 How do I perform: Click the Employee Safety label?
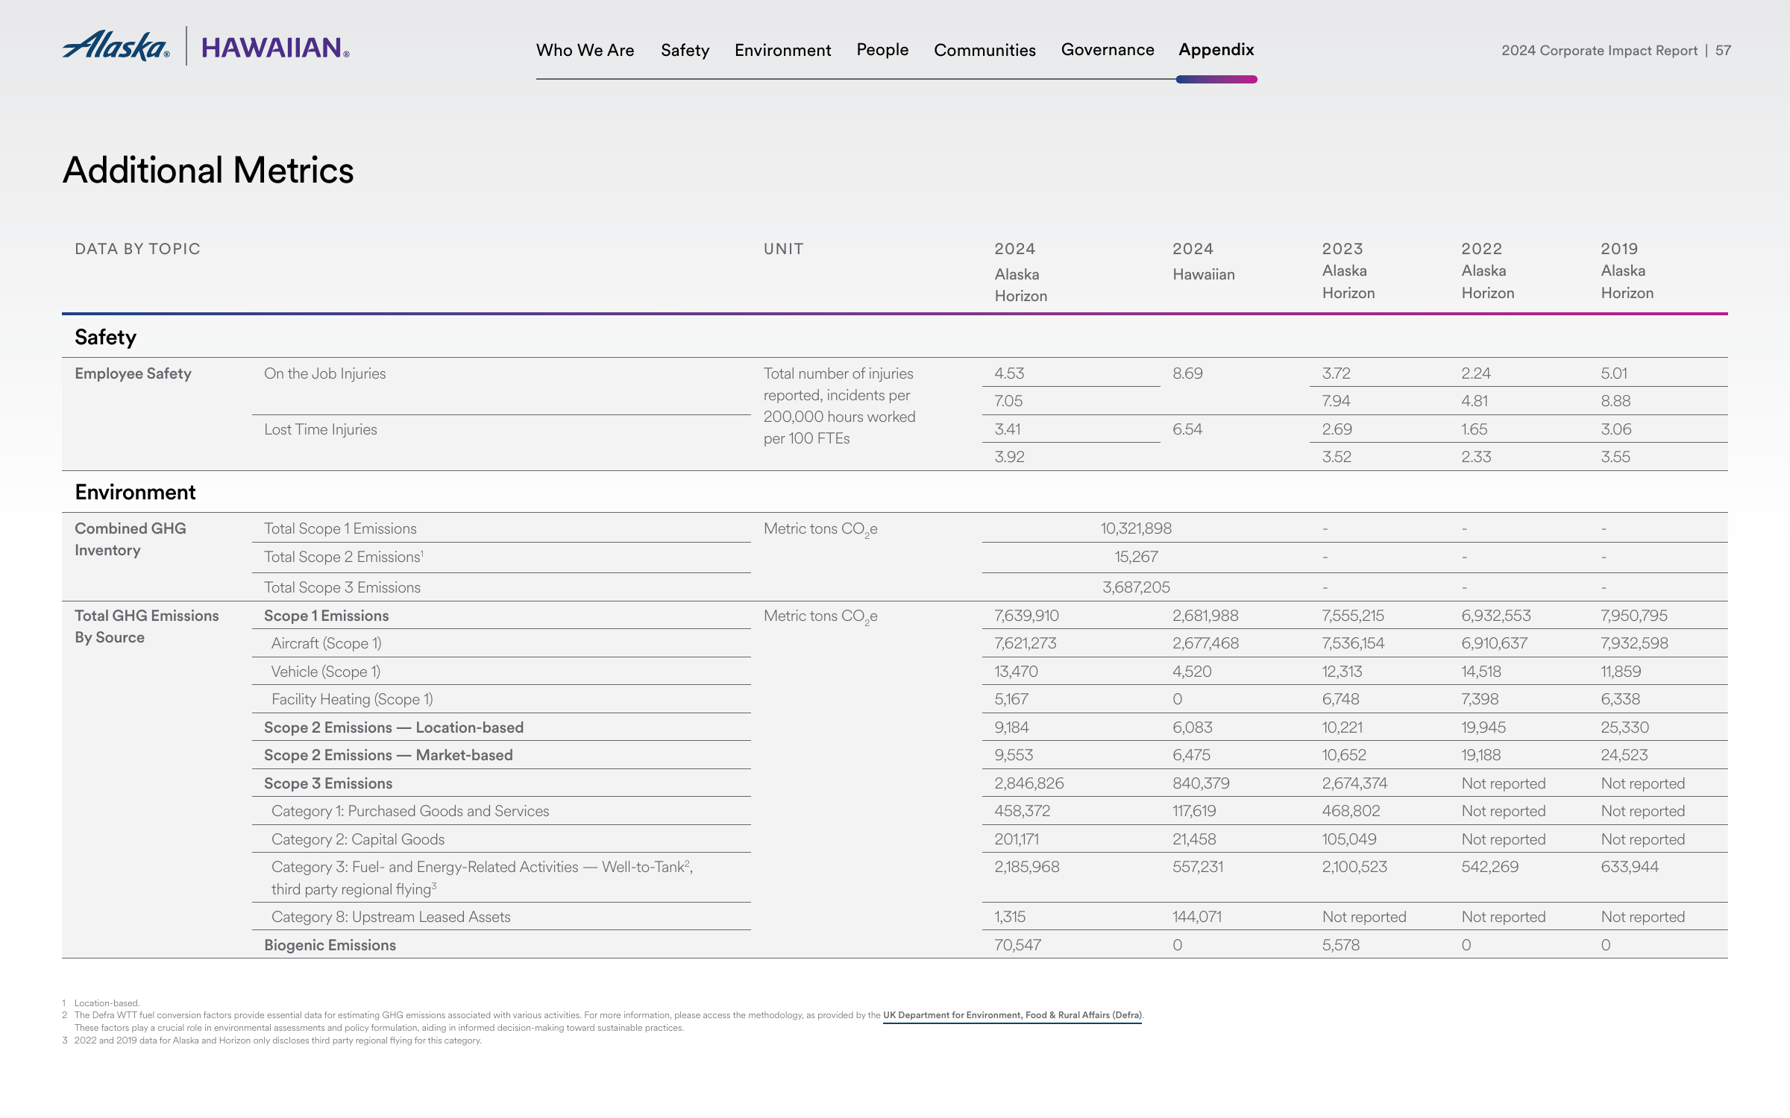click(x=133, y=373)
